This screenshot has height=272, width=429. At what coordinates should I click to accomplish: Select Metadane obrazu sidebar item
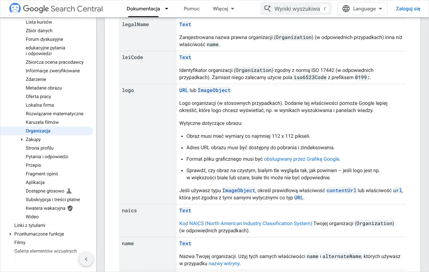pos(44,88)
